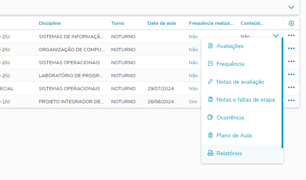Open actions menu for Laboratório de Programação row
306x180 pixels.
coord(291,75)
